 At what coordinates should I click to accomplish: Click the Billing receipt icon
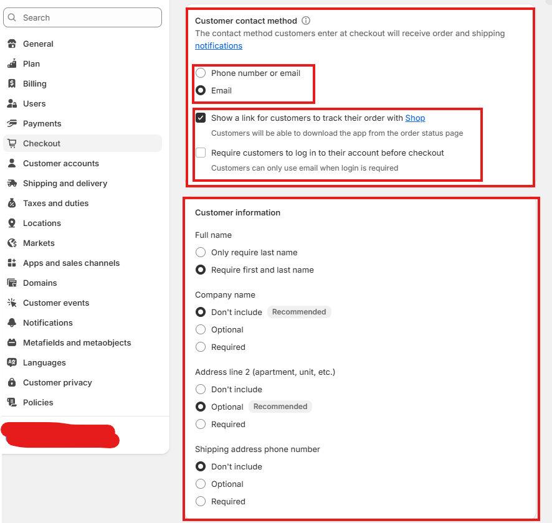(x=12, y=83)
